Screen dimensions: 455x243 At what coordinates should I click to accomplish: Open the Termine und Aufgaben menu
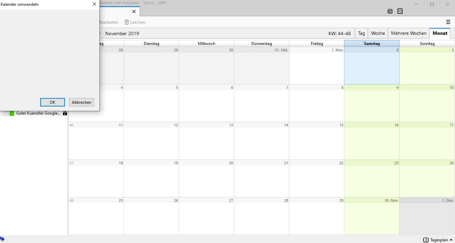click(119, 3)
